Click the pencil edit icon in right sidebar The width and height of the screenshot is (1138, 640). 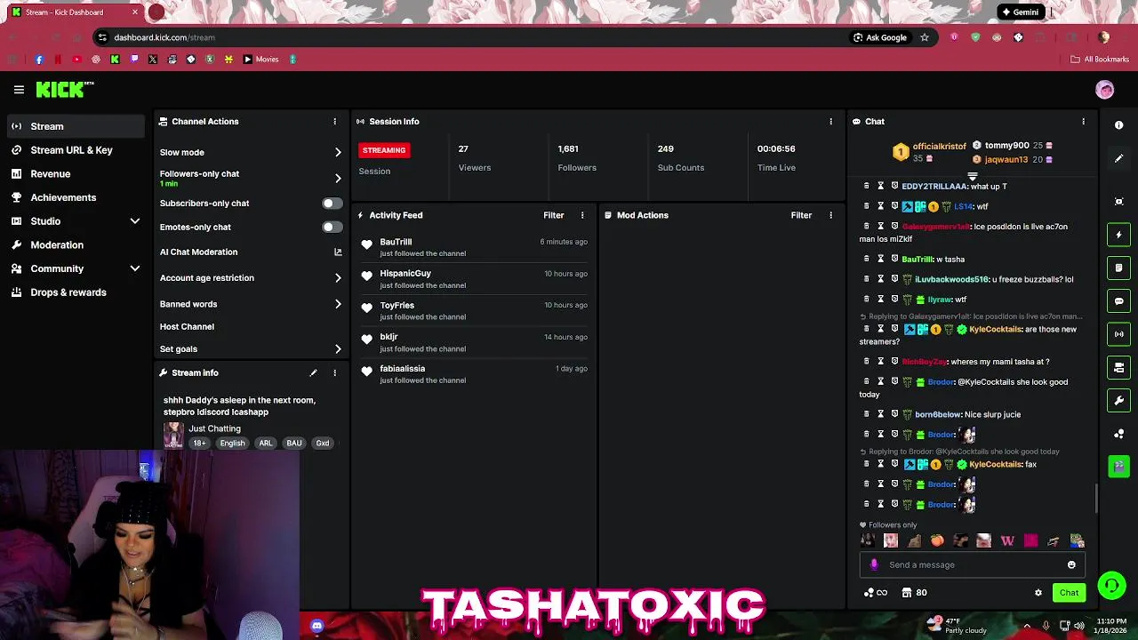coord(1118,158)
